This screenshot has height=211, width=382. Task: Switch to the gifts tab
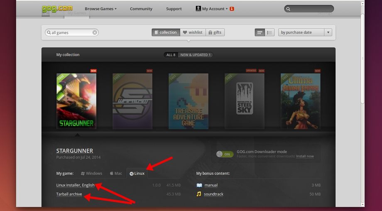215,32
